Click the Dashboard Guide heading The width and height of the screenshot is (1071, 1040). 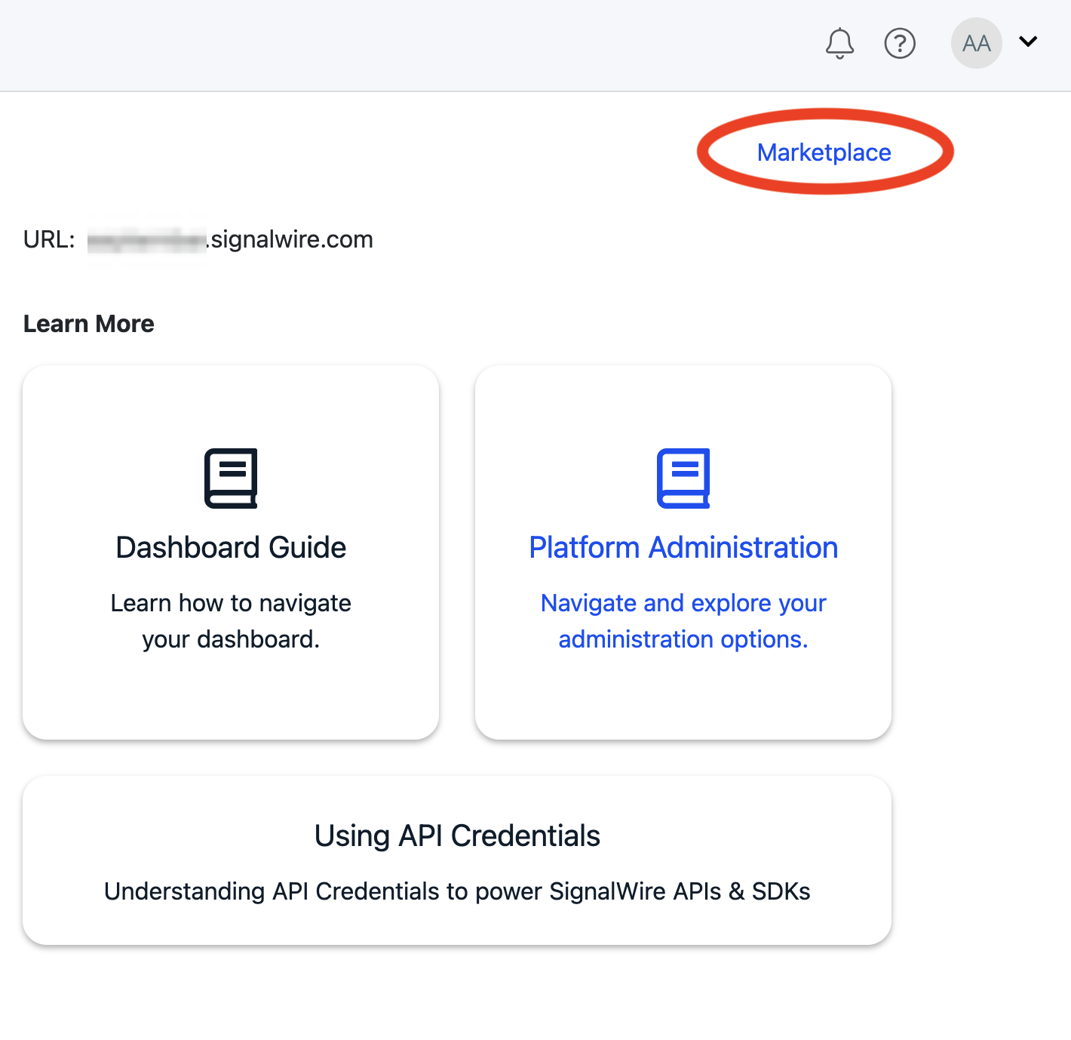click(230, 547)
